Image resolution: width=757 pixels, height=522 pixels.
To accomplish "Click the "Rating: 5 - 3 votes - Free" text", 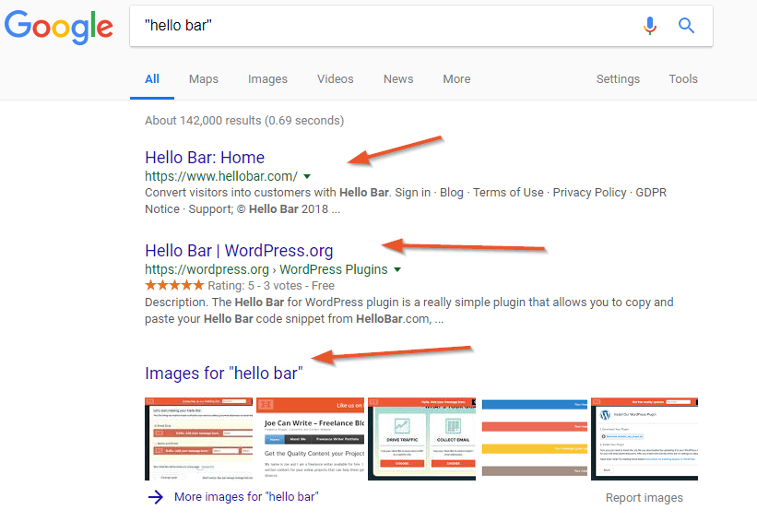I will coord(271,286).
